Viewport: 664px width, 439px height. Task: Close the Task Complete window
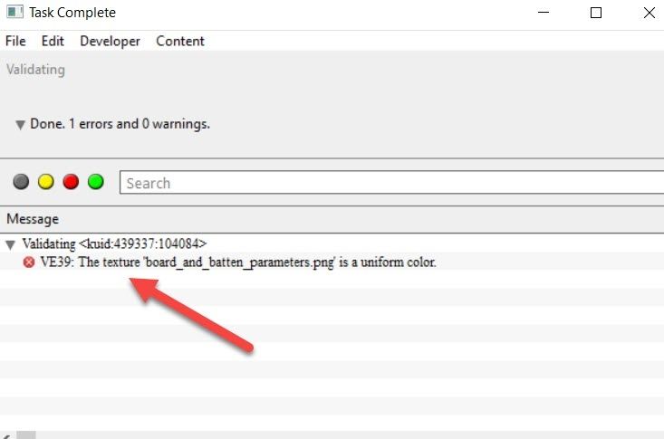pyautogui.click(x=649, y=13)
